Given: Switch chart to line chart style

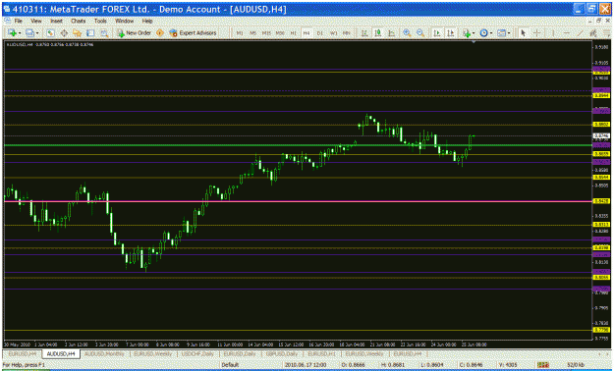Looking at the screenshot, I should [x=391, y=33].
